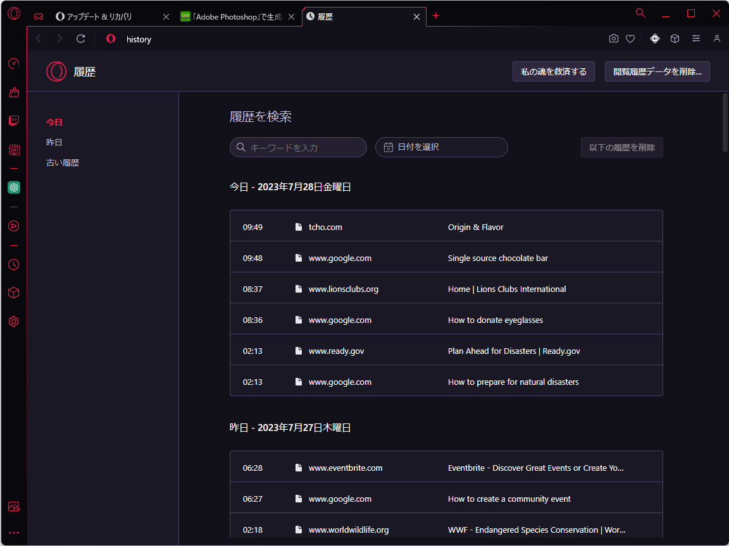Open the tcho.com Origin & Flavor entry
This screenshot has height=546, width=729.
(x=446, y=227)
